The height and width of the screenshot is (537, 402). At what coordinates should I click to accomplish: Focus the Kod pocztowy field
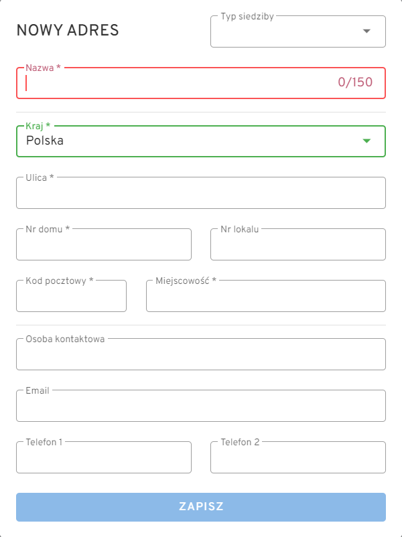[71, 297]
